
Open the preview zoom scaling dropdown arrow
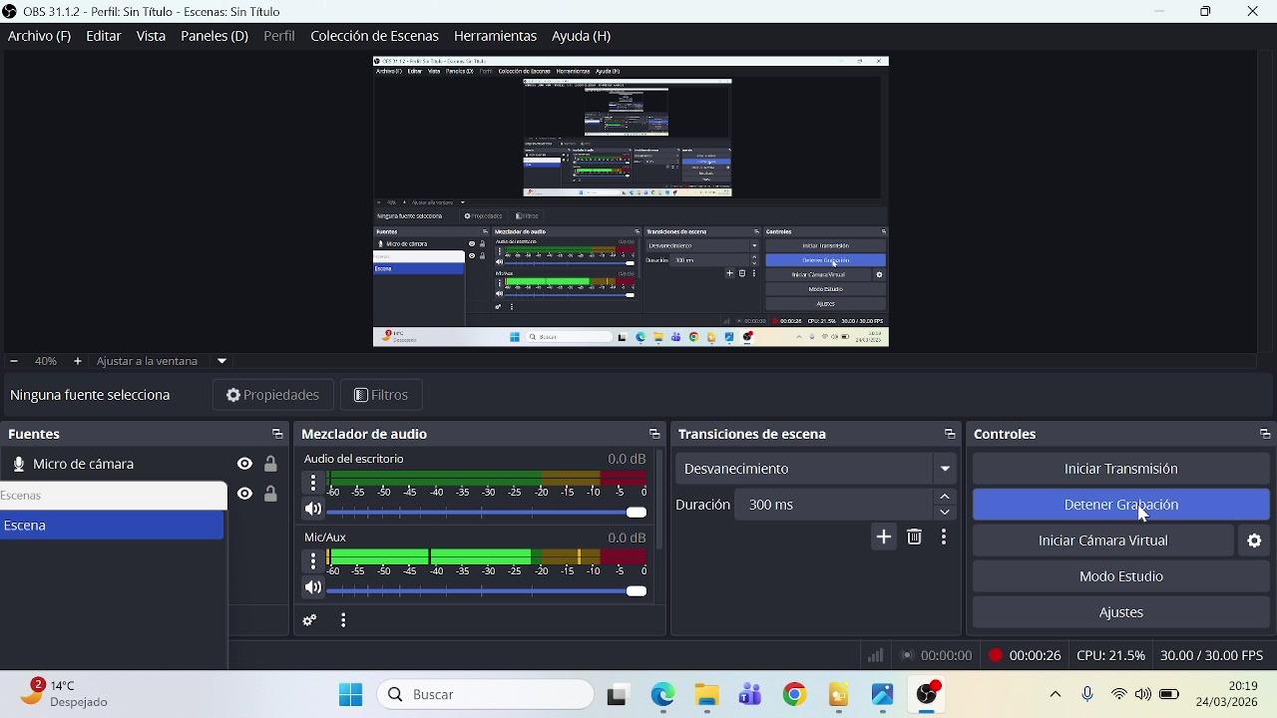tap(221, 361)
